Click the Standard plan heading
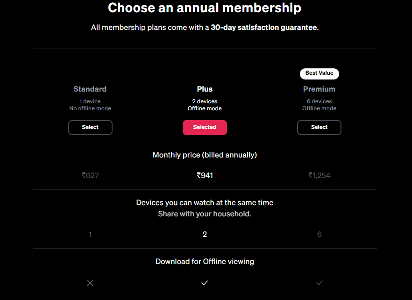Screen dimensions: 412x300 coord(90,89)
